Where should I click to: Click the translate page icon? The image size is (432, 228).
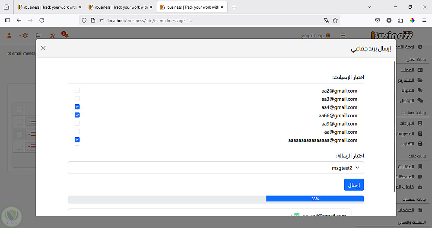click(327, 20)
